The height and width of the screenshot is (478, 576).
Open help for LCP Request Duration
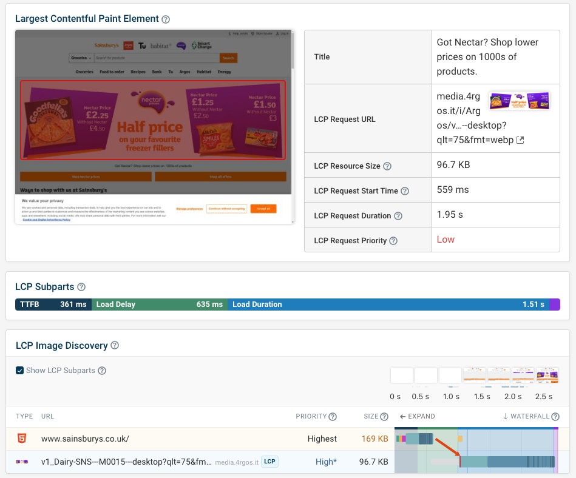(398, 216)
